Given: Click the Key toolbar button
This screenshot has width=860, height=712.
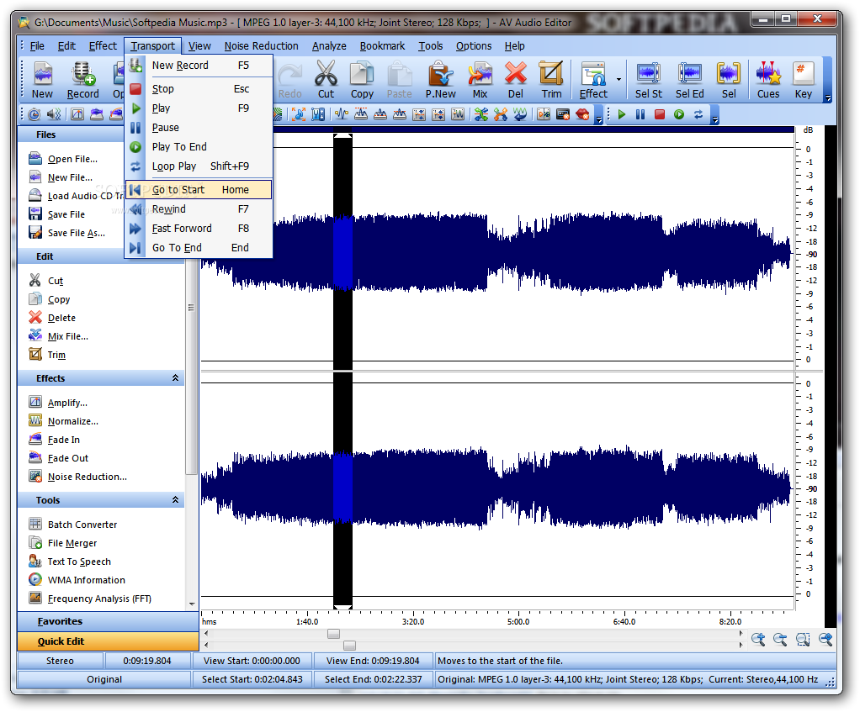Looking at the screenshot, I should pos(804,80).
